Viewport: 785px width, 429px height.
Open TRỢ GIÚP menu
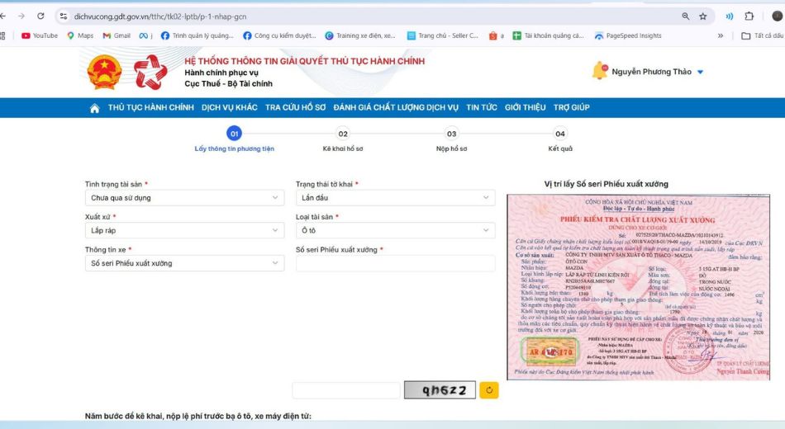click(x=571, y=107)
